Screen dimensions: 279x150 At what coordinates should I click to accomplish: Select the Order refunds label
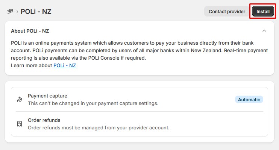click(x=44, y=120)
